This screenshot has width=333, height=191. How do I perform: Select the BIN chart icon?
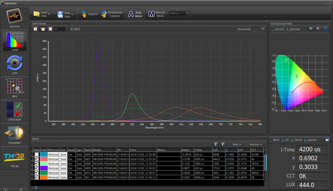click(x=15, y=86)
